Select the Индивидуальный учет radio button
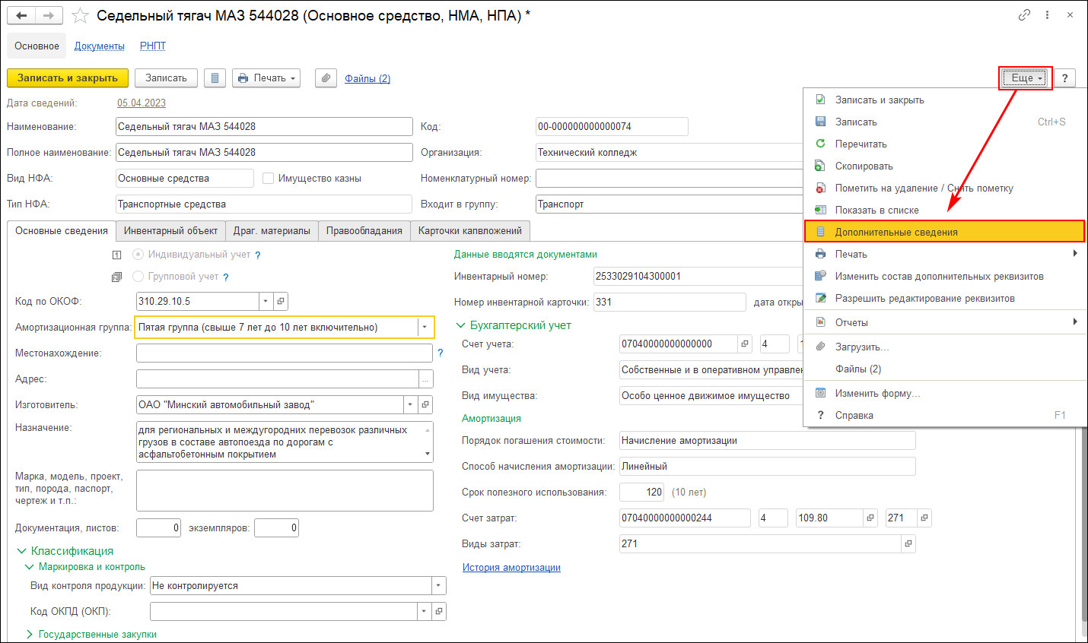1088x643 pixels. (x=138, y=255)
